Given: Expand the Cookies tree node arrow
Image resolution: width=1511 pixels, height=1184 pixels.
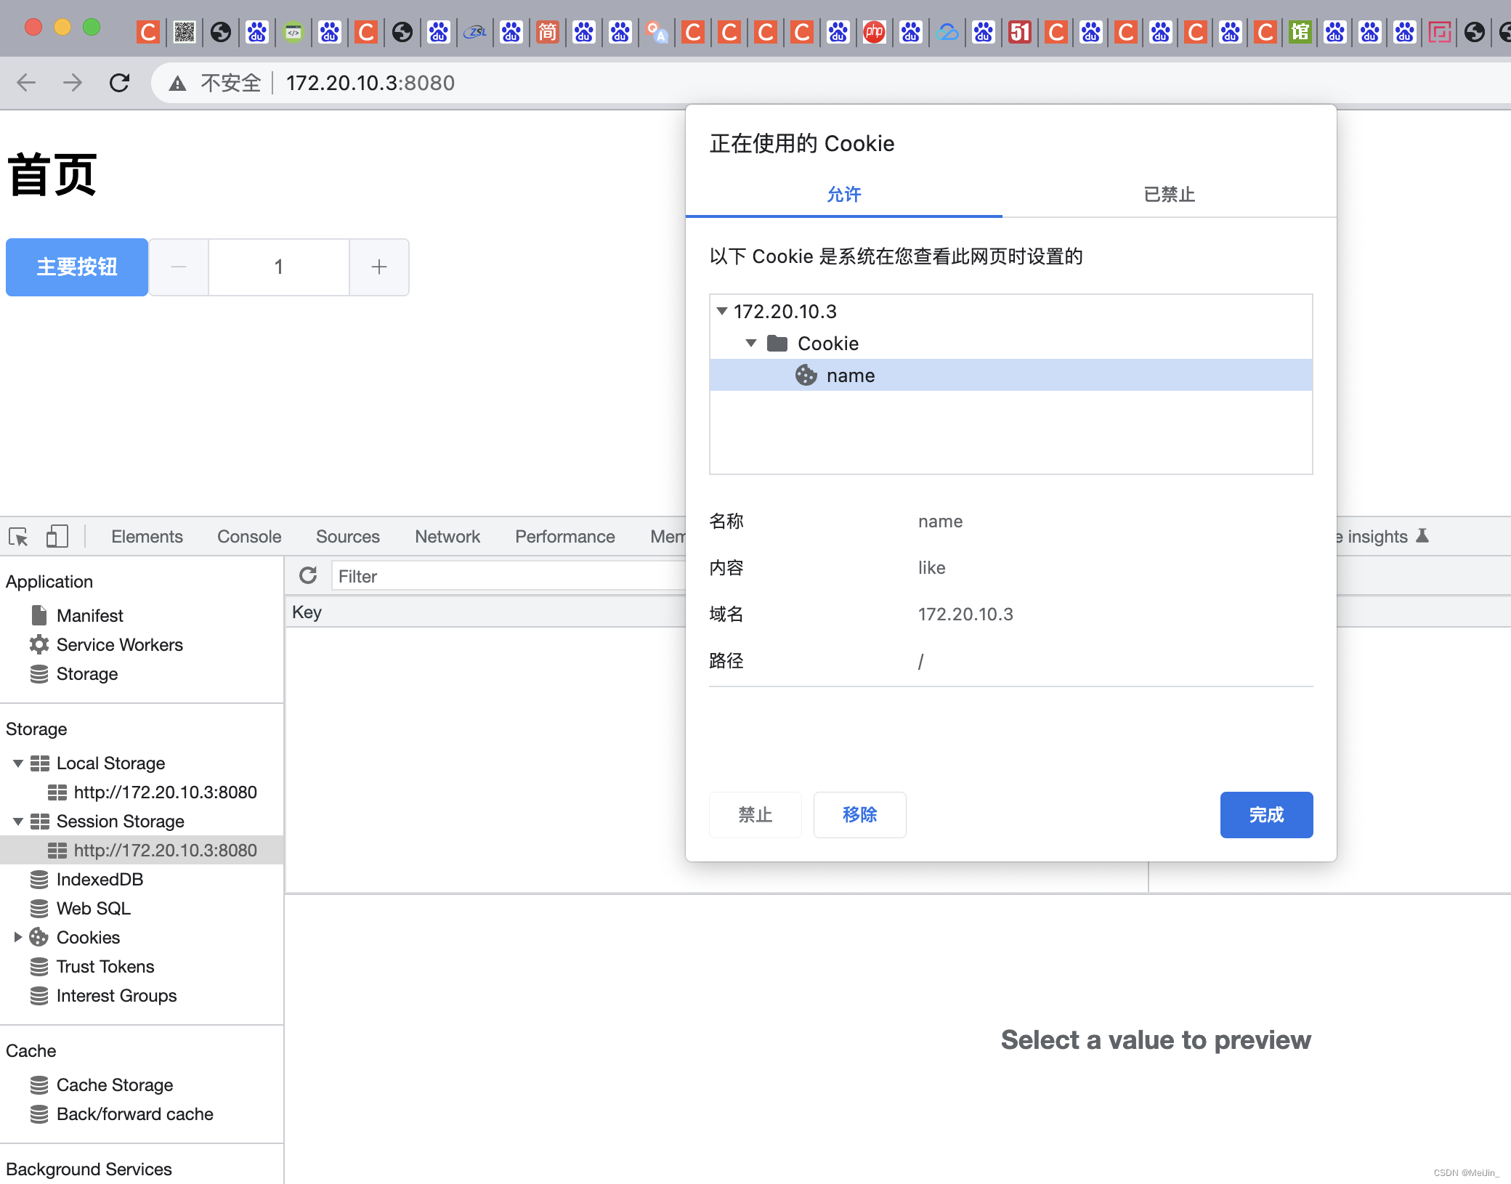Looking at the screenshot, I should pyautogui.click(x=18, y=937).
